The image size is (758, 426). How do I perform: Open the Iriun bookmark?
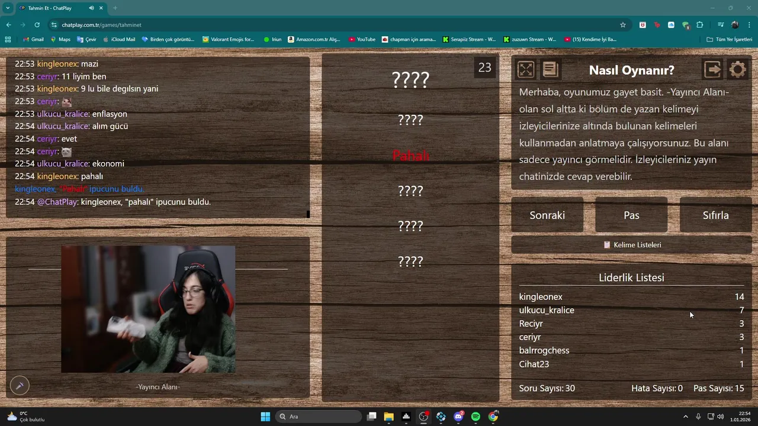click(x=272, y=40)
